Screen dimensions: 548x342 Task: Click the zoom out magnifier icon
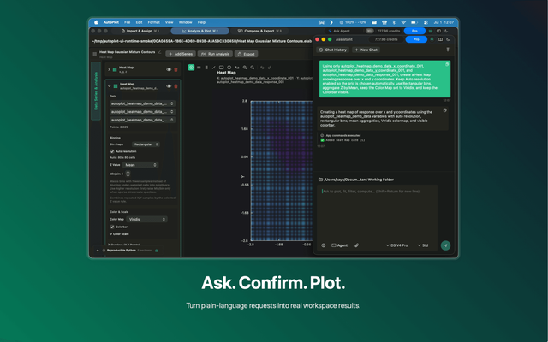pos(252,68)
